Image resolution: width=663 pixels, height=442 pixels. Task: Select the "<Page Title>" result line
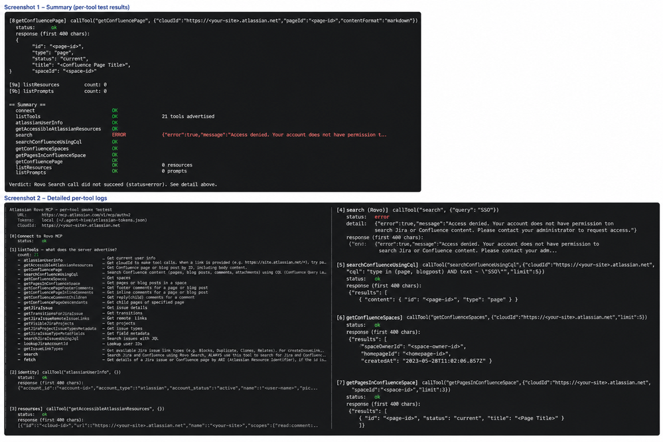click(461, 418)
